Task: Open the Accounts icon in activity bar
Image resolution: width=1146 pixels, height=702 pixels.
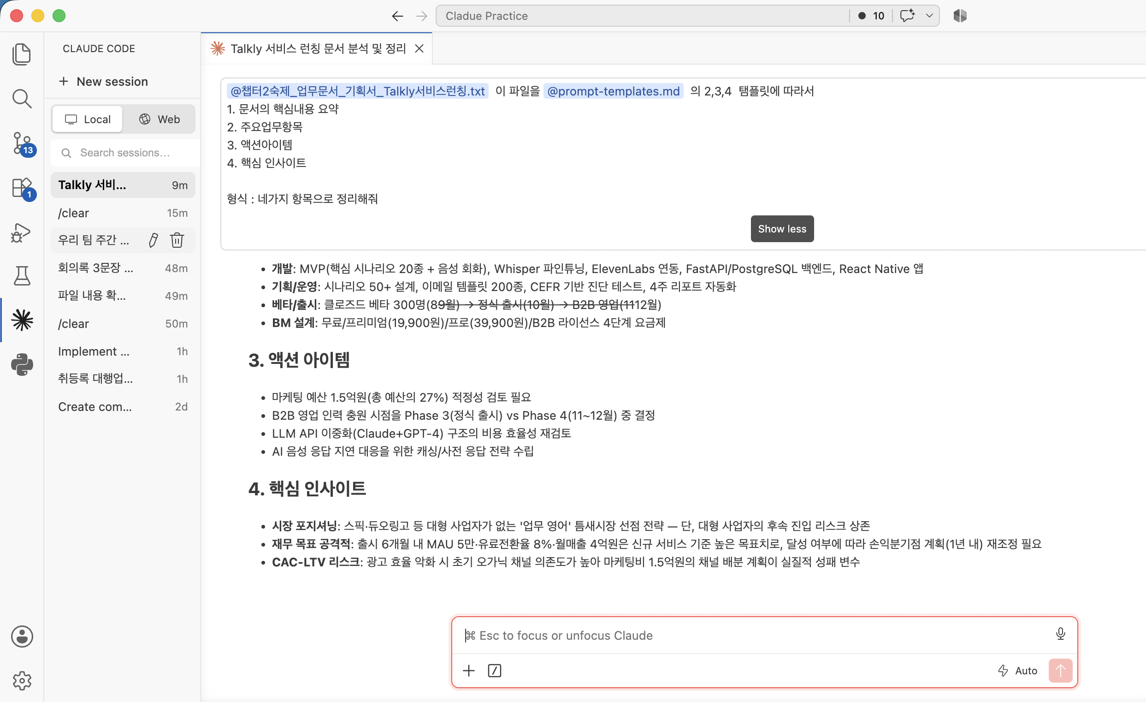Action: tap(22, 636)
